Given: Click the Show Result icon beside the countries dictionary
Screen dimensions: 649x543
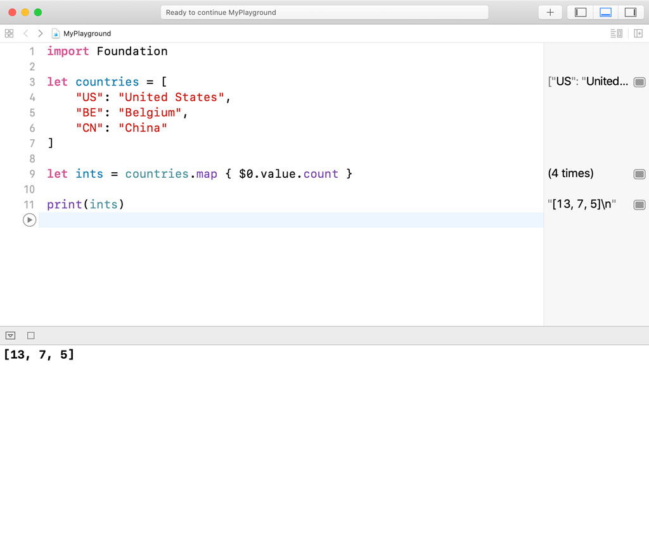Looking at the screenshot, I should pyautogui.click(x=639, y=82).
